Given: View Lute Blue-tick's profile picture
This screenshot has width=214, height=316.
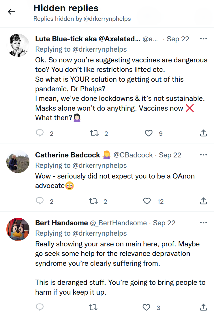Looking at the screenshot, I should pyautogui.click(x=18, y=45).
